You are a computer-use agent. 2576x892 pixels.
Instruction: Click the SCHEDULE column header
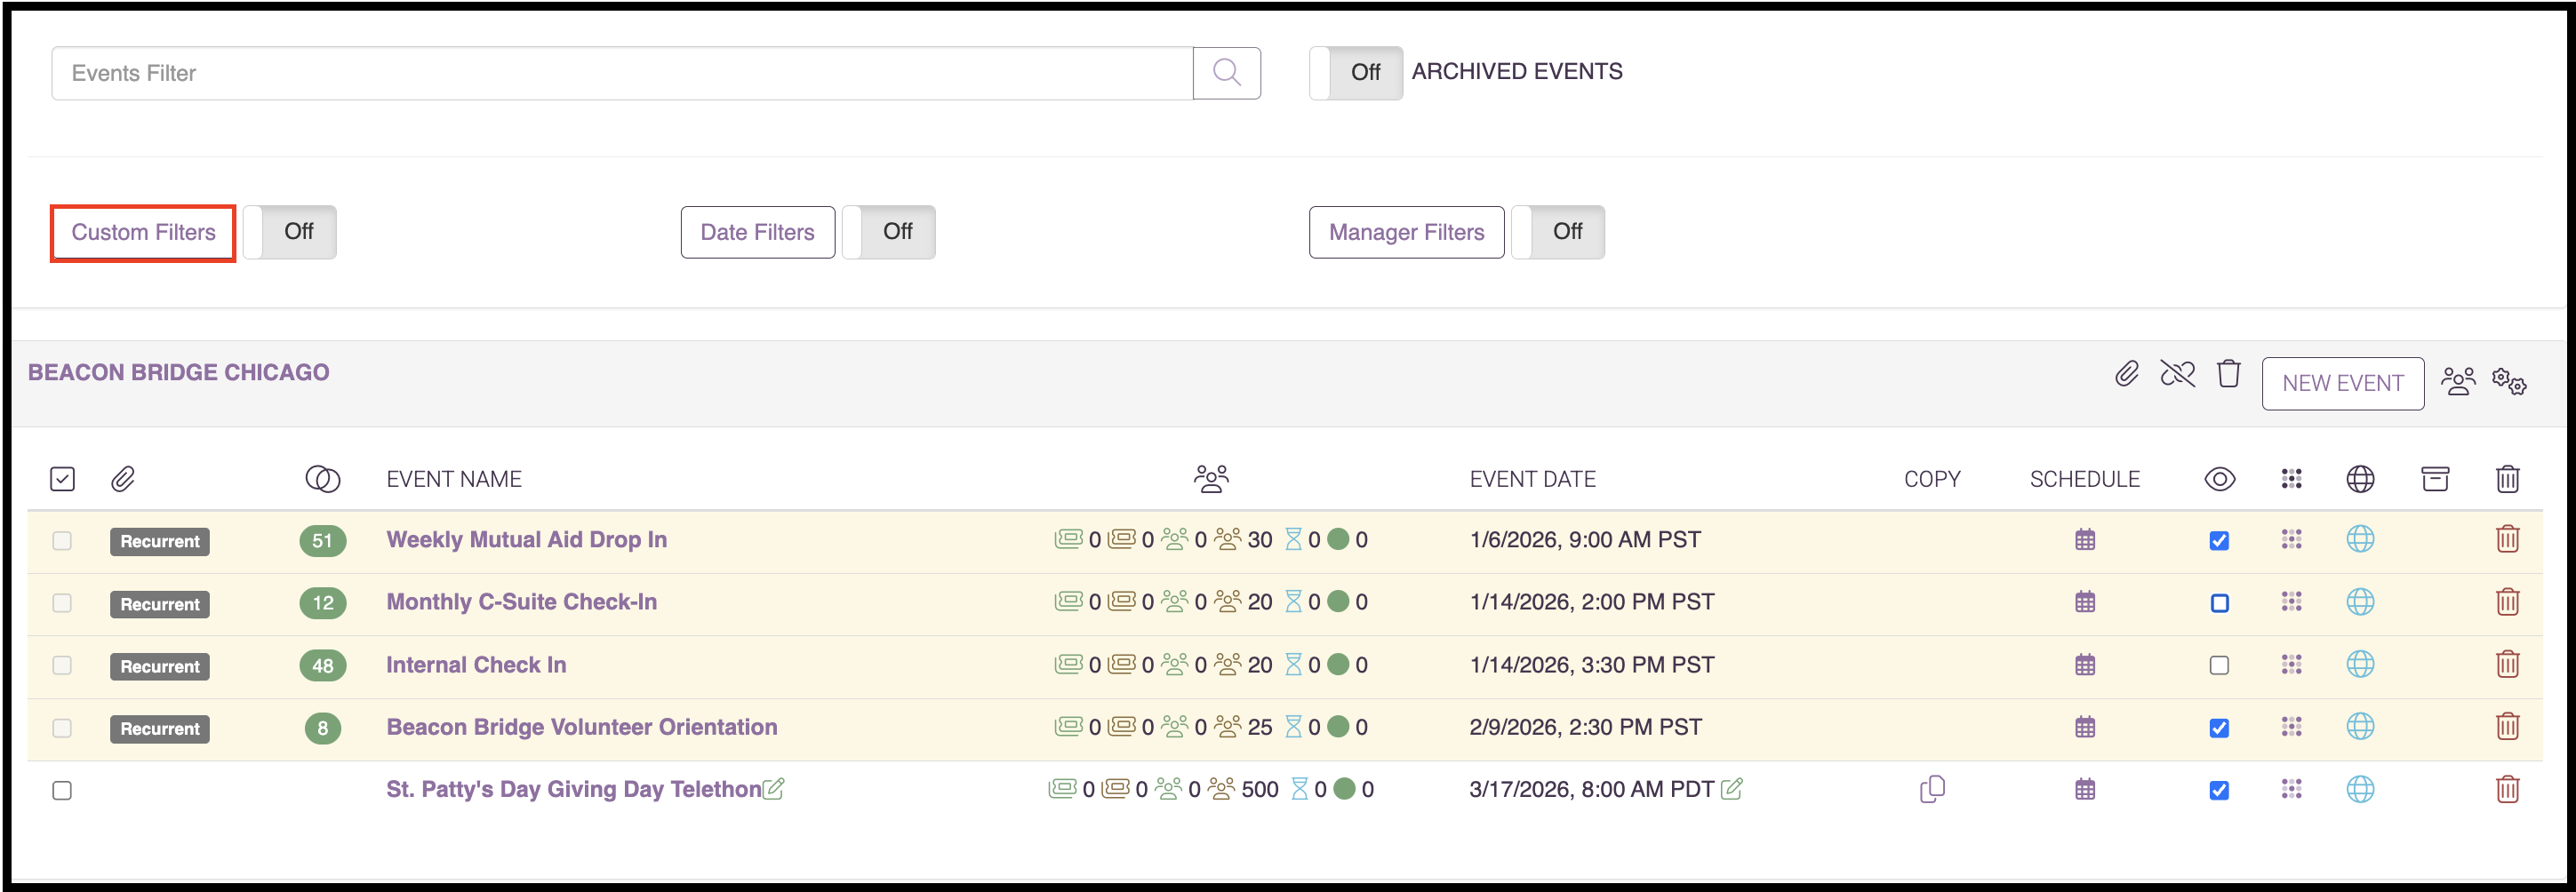click(2084, 479)
